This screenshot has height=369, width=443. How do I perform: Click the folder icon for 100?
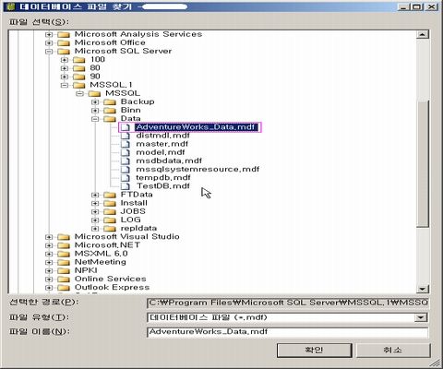[79, 60]
